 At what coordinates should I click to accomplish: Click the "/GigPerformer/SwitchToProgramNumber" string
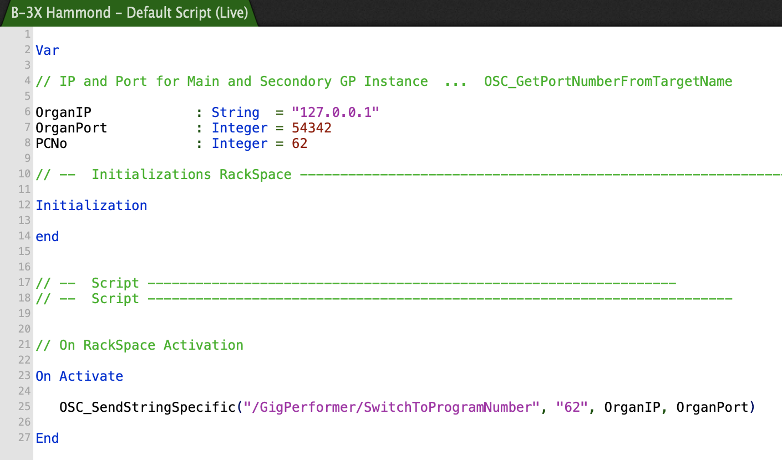(392, 407)
